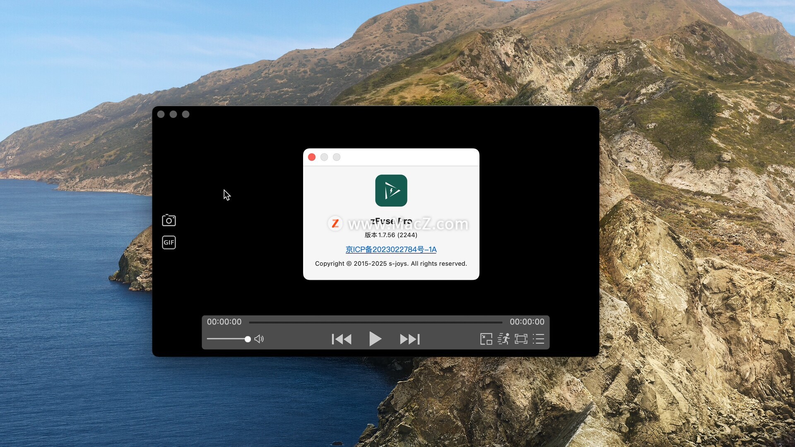Enable picture-in-picture mini window mode

coord(486,339)
